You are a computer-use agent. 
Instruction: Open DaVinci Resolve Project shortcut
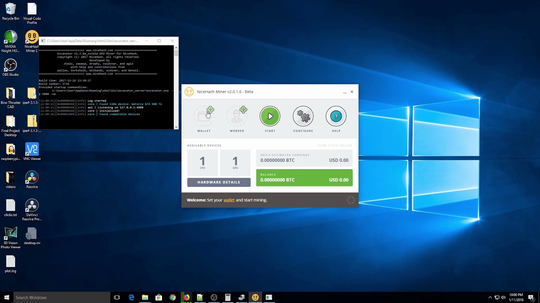point(32,210)
